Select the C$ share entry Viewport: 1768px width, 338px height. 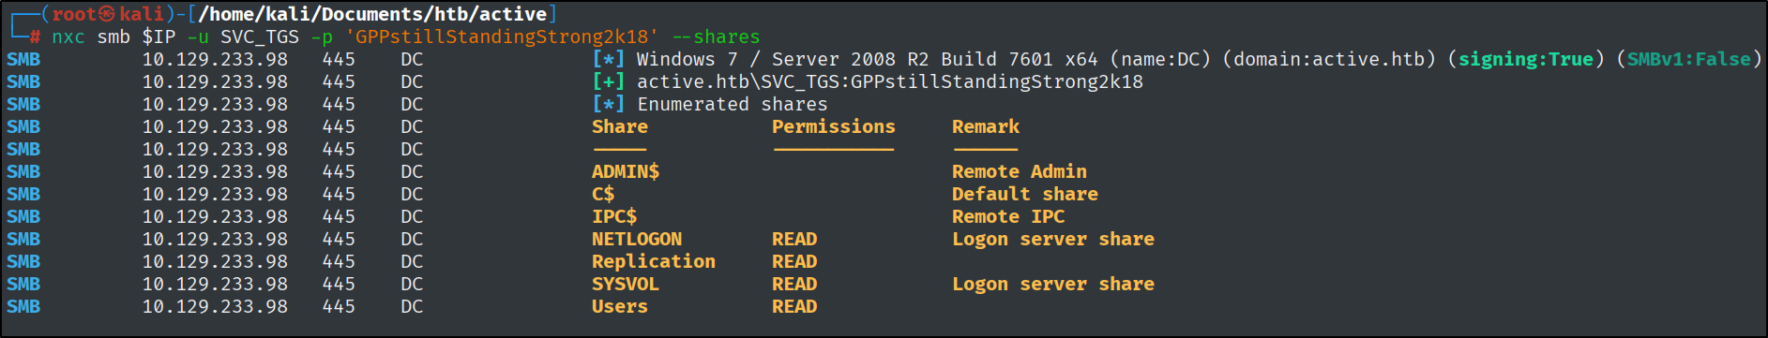click(603, 194)
